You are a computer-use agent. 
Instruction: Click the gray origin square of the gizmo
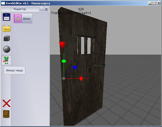click(64, 78)
